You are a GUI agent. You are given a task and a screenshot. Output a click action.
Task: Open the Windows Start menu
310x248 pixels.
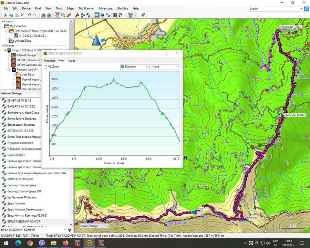click(x=6, y=243)
